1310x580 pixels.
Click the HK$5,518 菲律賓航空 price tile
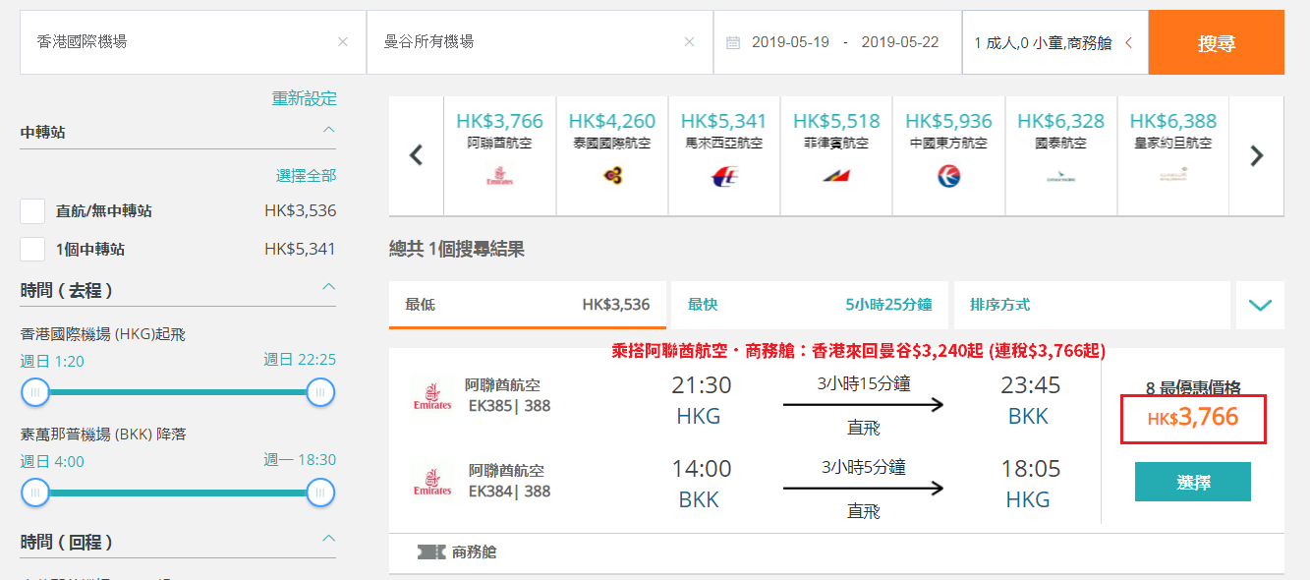836,155
